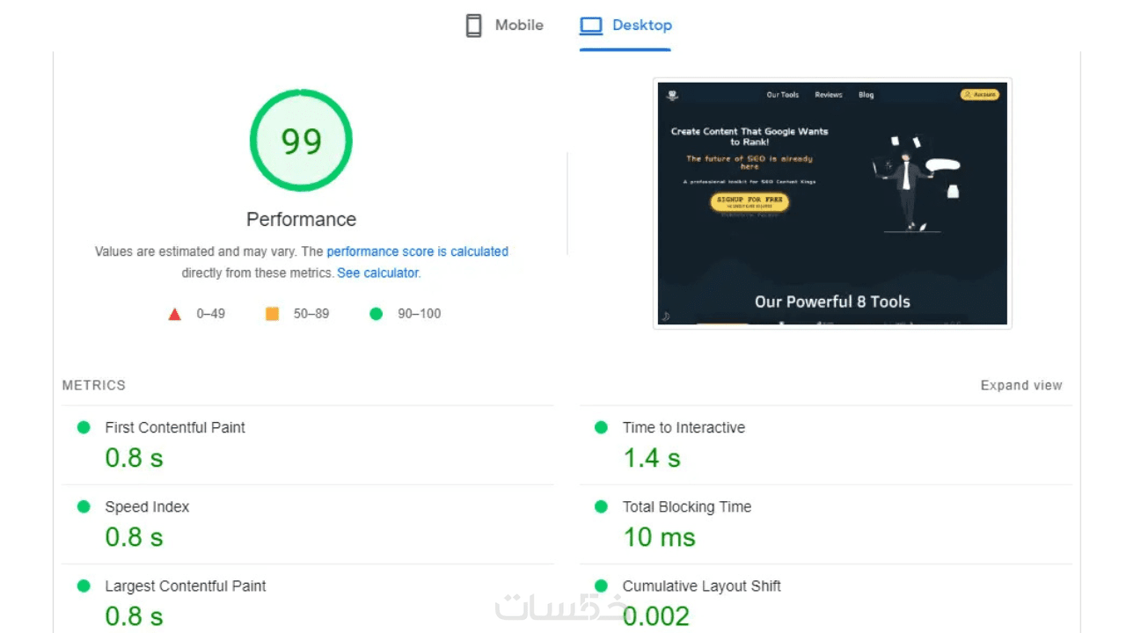Viewport: 1126px width, 633px height.
Task: Open the performance score is calculated link
Action: [x=417, y=251]
